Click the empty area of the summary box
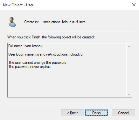The height and width of the screenshot is (120, 139). 67,83
